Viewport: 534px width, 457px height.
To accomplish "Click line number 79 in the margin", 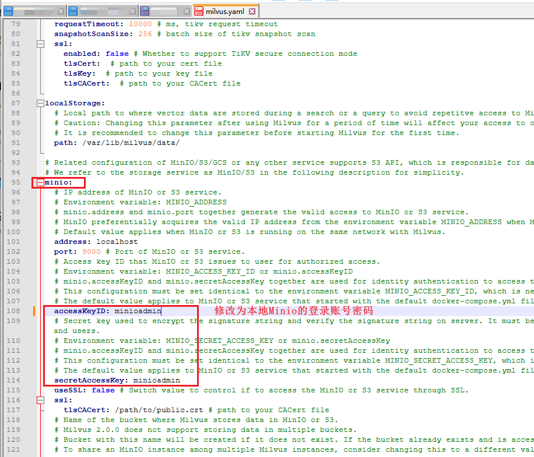I will point(16,24).
